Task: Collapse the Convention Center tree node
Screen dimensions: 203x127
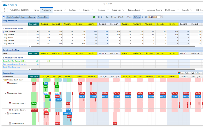Action: 6,93
